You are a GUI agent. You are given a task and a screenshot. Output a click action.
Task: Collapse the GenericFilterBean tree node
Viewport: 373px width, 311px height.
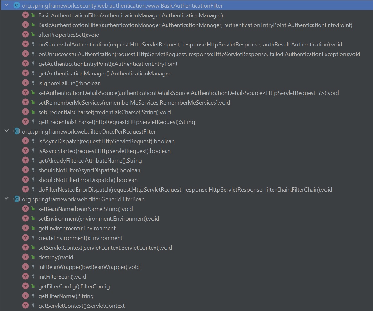6,199
